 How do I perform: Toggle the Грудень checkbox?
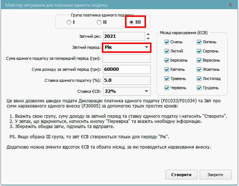(199, 88)
